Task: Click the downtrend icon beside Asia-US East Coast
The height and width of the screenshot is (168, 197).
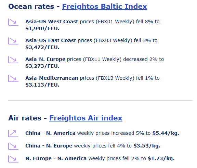Action: pos(13,41)
